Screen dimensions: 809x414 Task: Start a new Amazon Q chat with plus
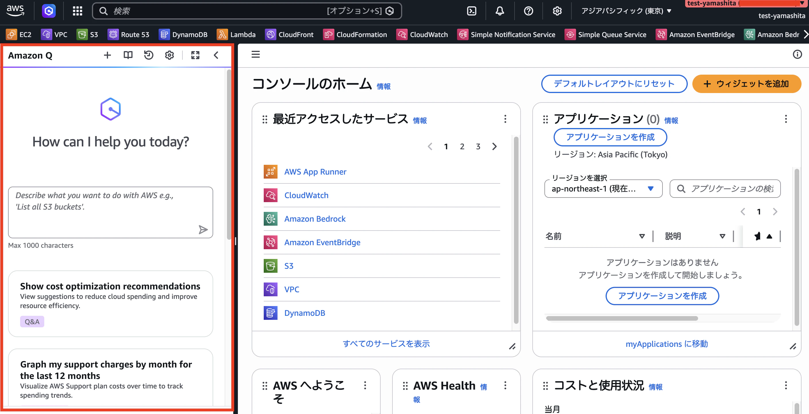click(107, 55)
